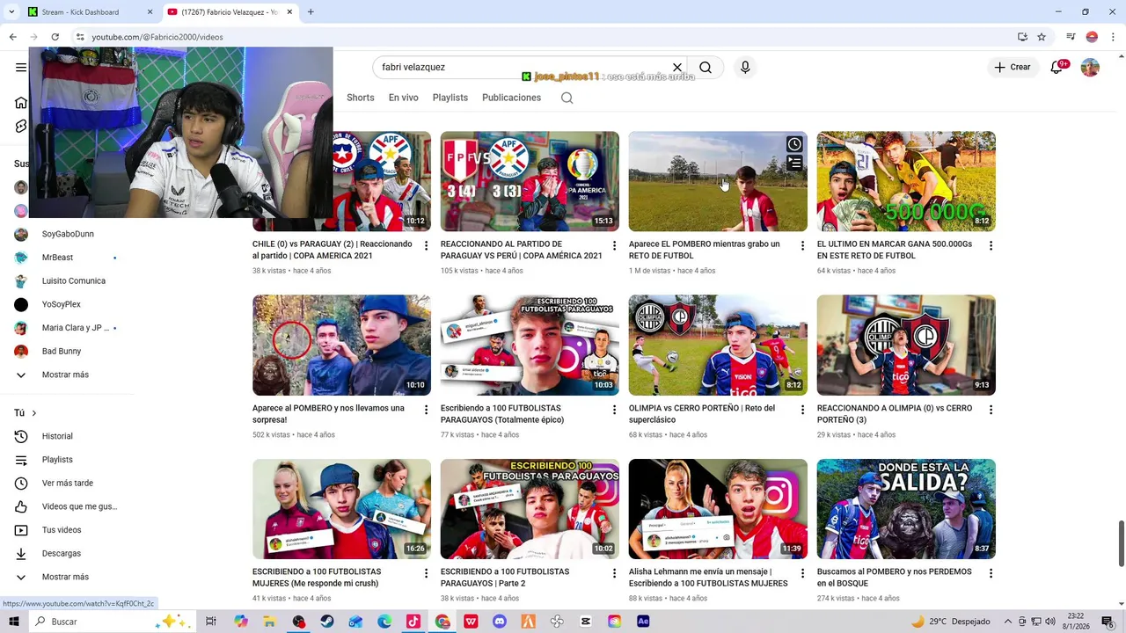Viewport: 1126px width, 633px height.
Task: Open the Chrome tab list dropdown
Action: tap(13, 12)
